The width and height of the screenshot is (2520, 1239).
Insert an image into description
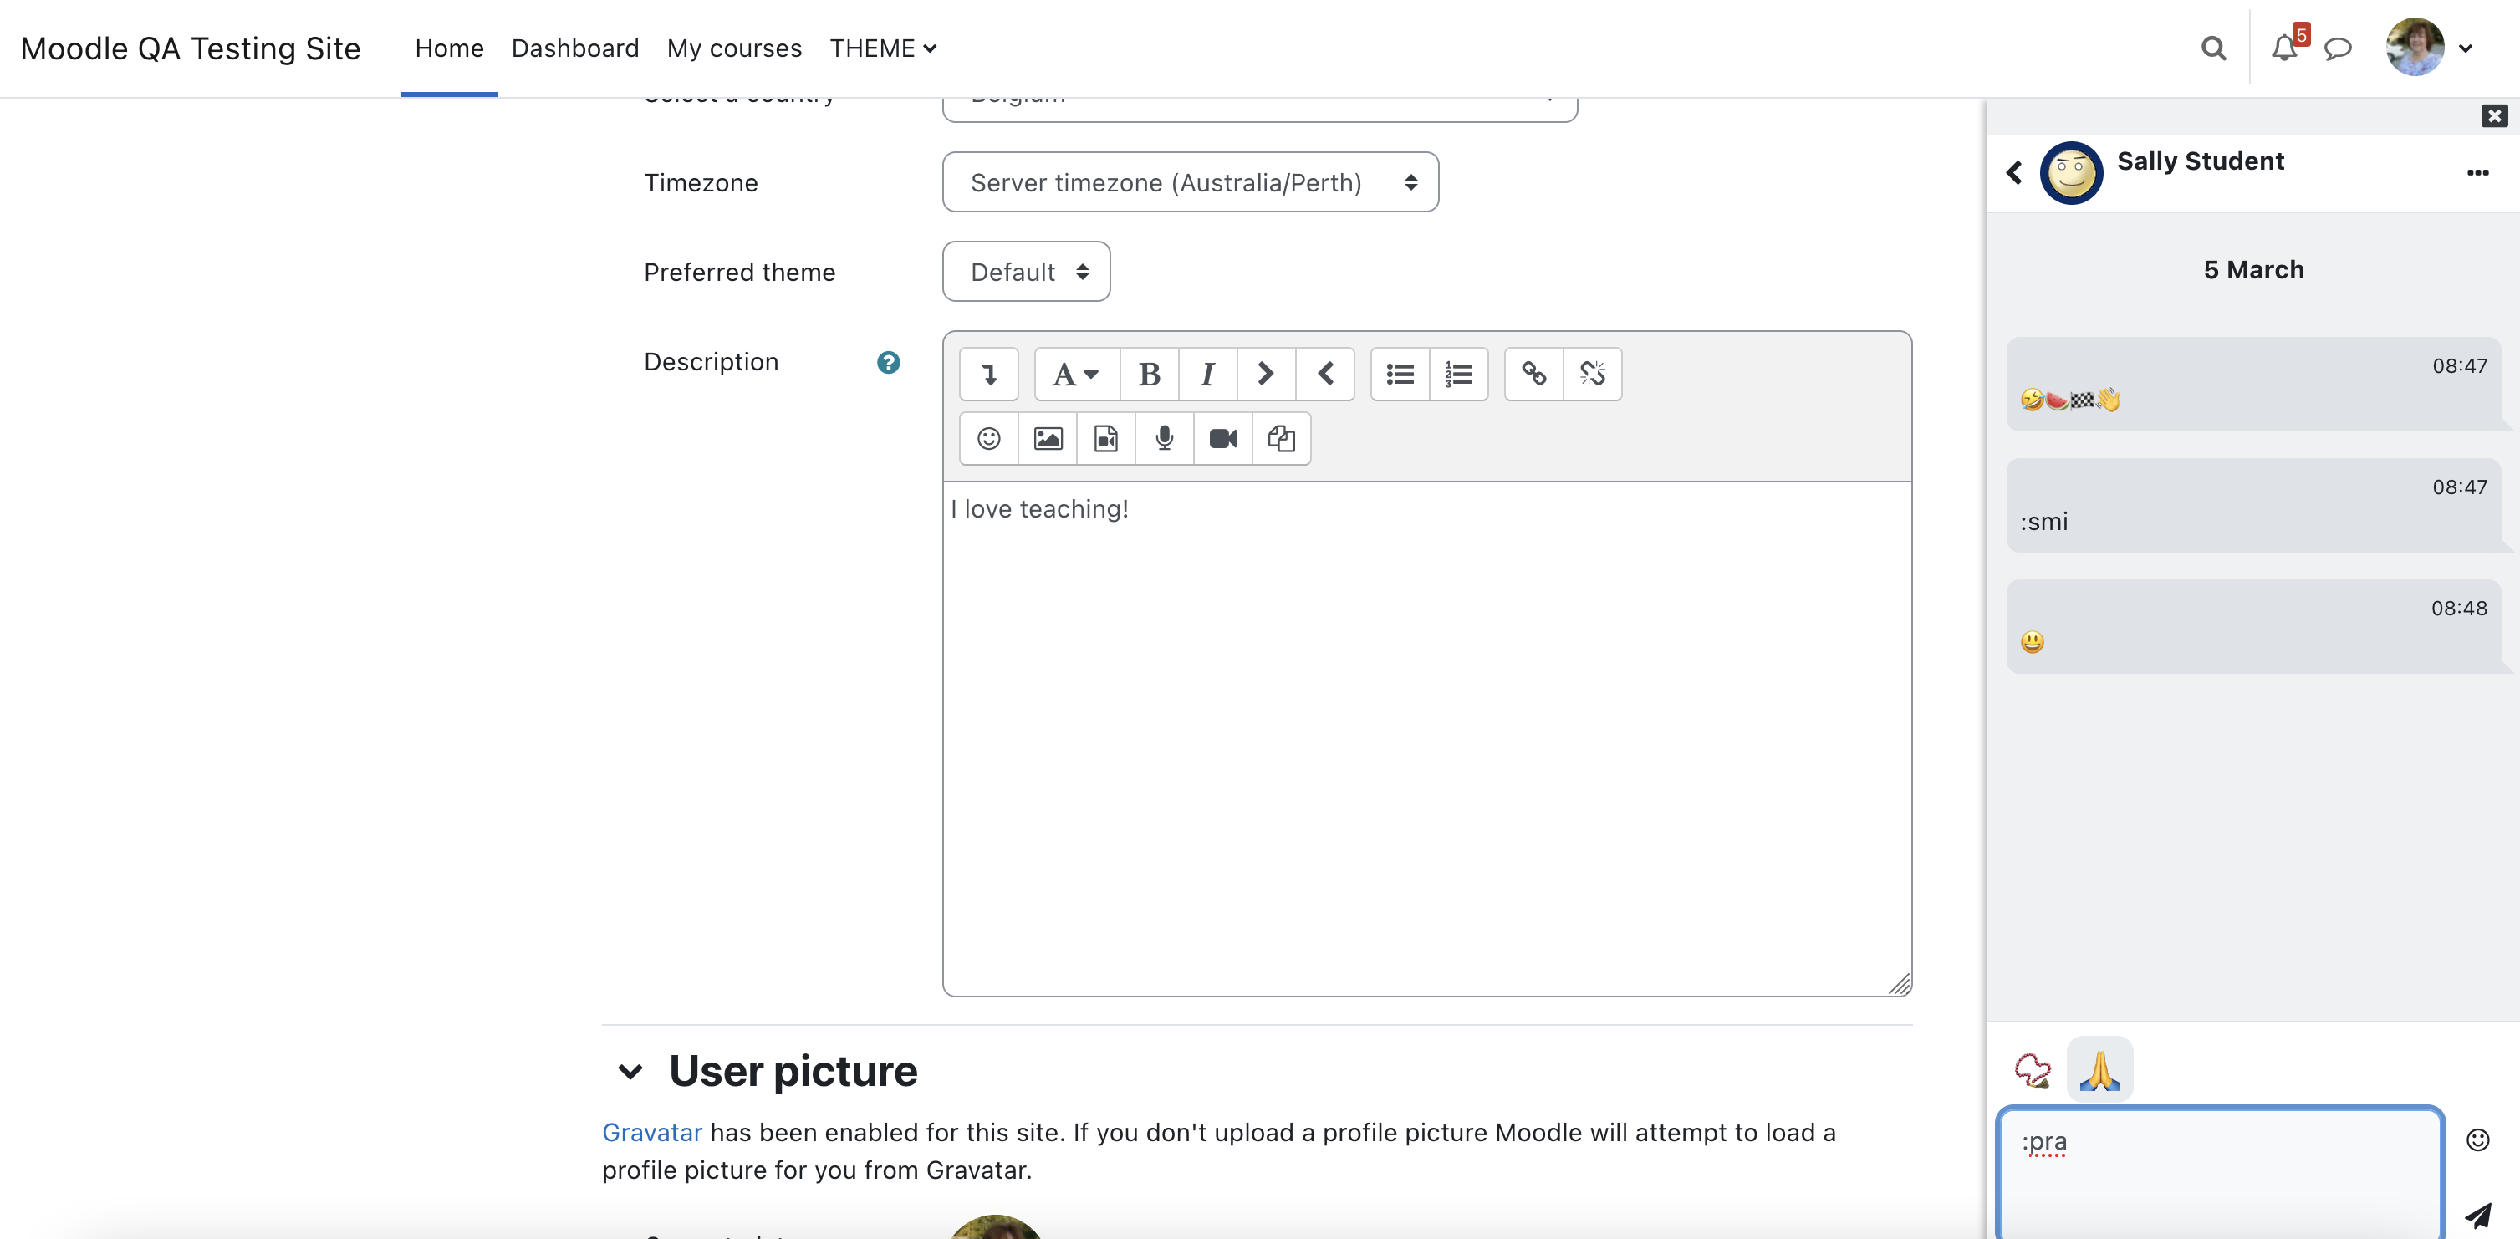tap(1048, 438)
